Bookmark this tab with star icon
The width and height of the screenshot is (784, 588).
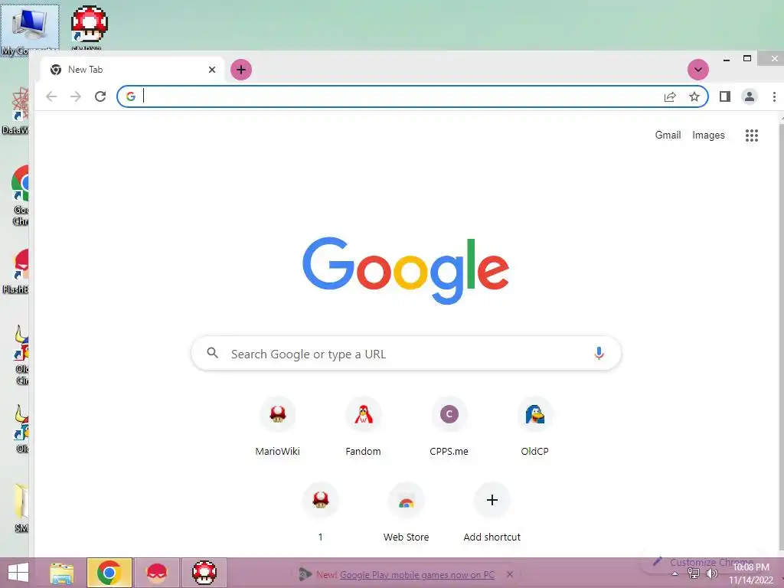click(x=694, y=96)
